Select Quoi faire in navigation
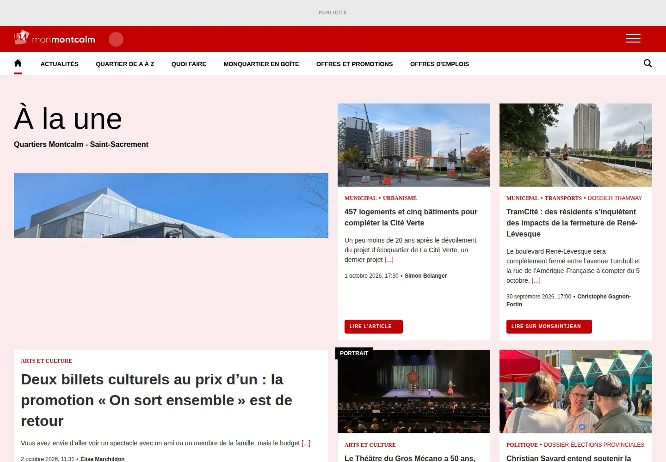The width and height of the screenshot is (666, 462). tap(189, 64)
